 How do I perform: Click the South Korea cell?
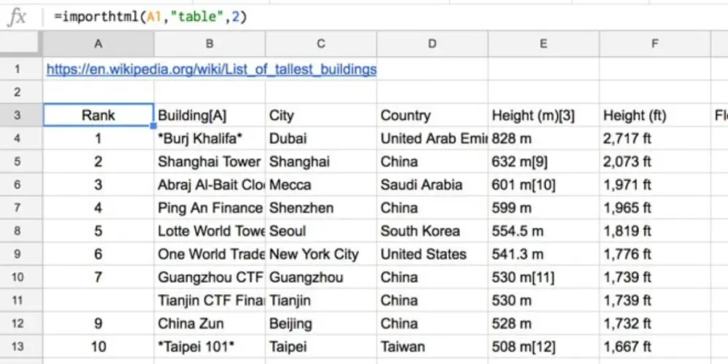[432, 232]
